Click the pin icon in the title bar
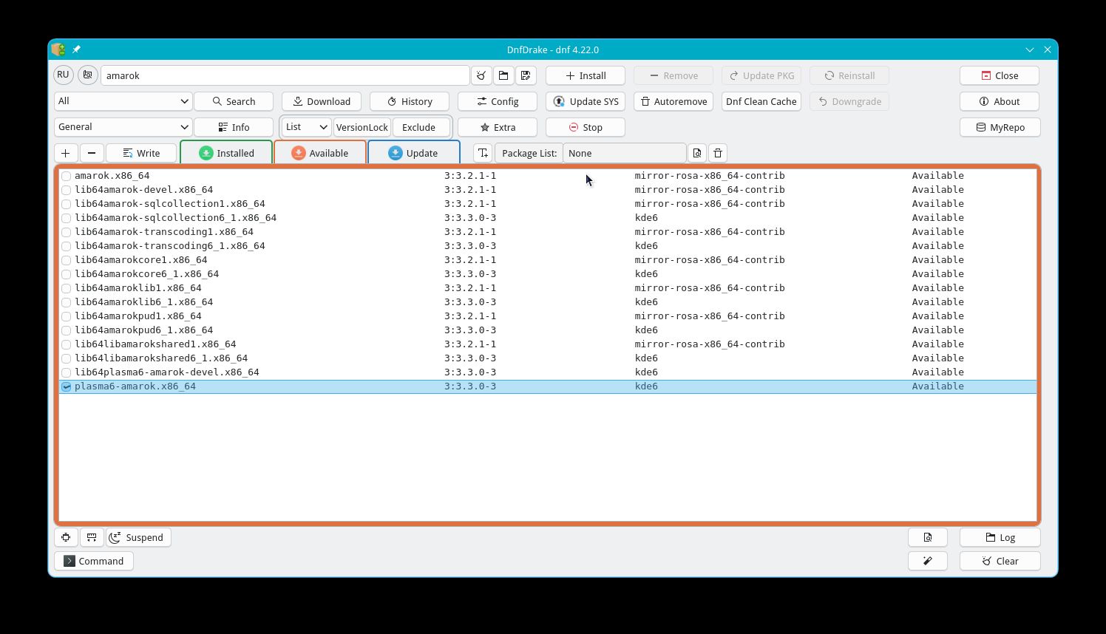Viewport: 1106px width, 634px height. coord(76,50)
